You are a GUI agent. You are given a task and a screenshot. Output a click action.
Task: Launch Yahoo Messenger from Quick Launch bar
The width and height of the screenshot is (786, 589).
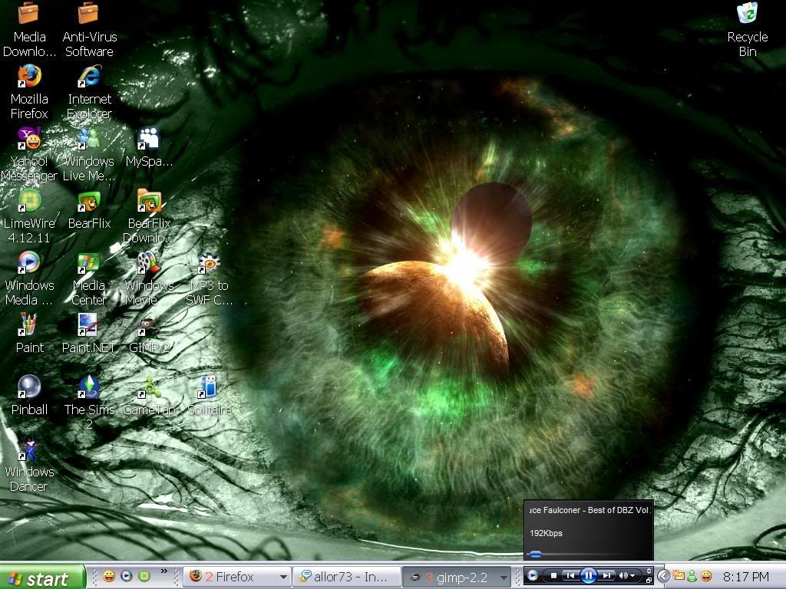pos(108,576)
